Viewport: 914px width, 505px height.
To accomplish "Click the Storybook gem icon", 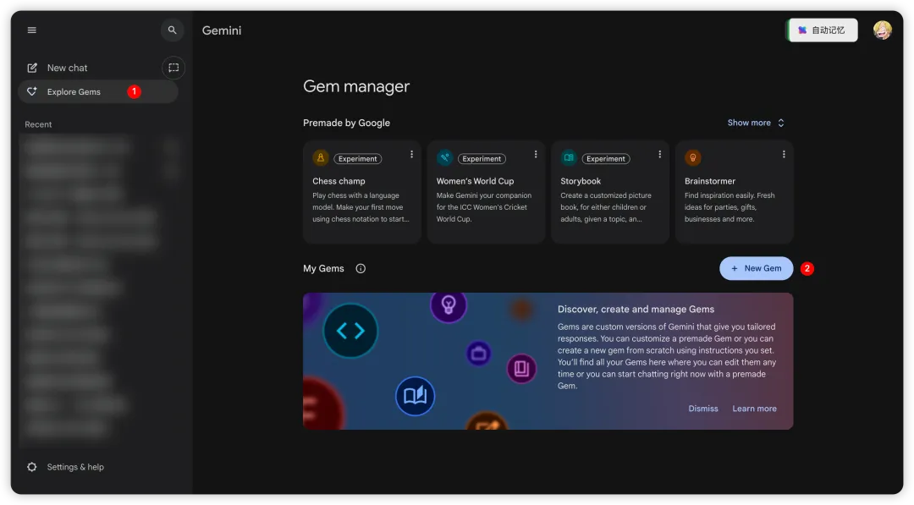I will [x=569, y=158].
